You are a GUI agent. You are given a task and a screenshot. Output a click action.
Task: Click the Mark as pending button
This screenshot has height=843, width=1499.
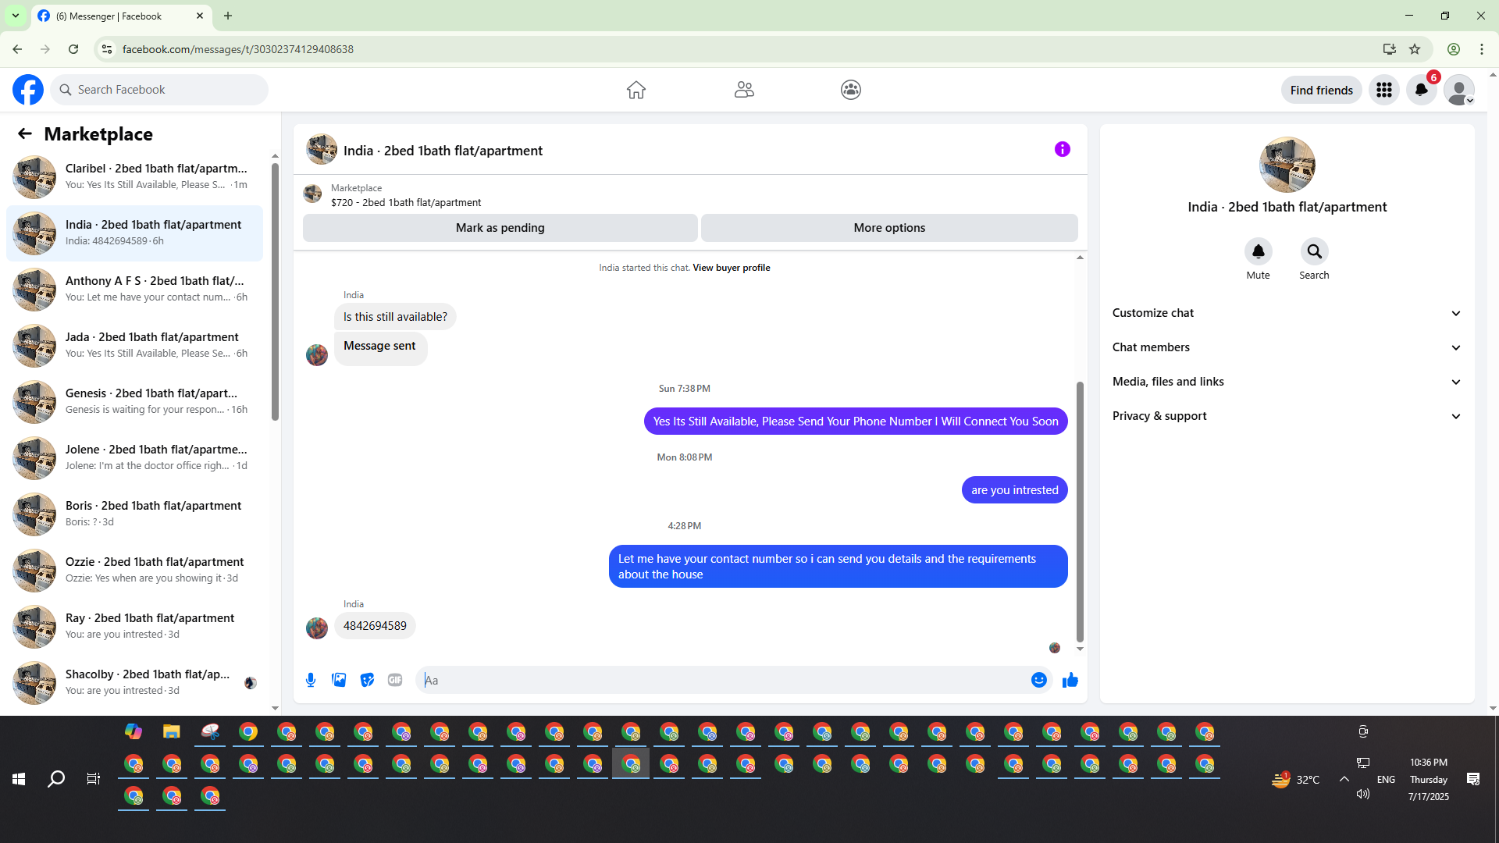(500, 228)
